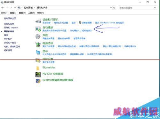Open the 声音 heading
Image resolution: width=160 pixels, height=119 pixels.
[45, 35]
